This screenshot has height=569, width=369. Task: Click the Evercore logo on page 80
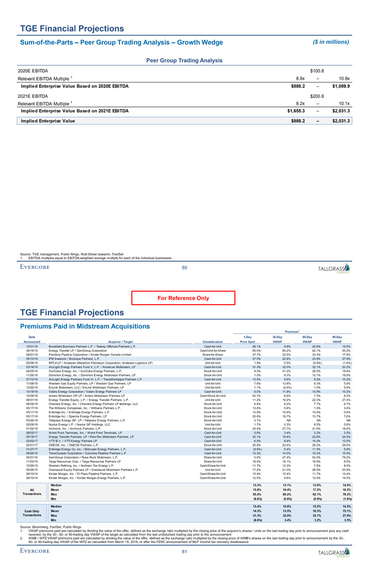click(39, 268)
